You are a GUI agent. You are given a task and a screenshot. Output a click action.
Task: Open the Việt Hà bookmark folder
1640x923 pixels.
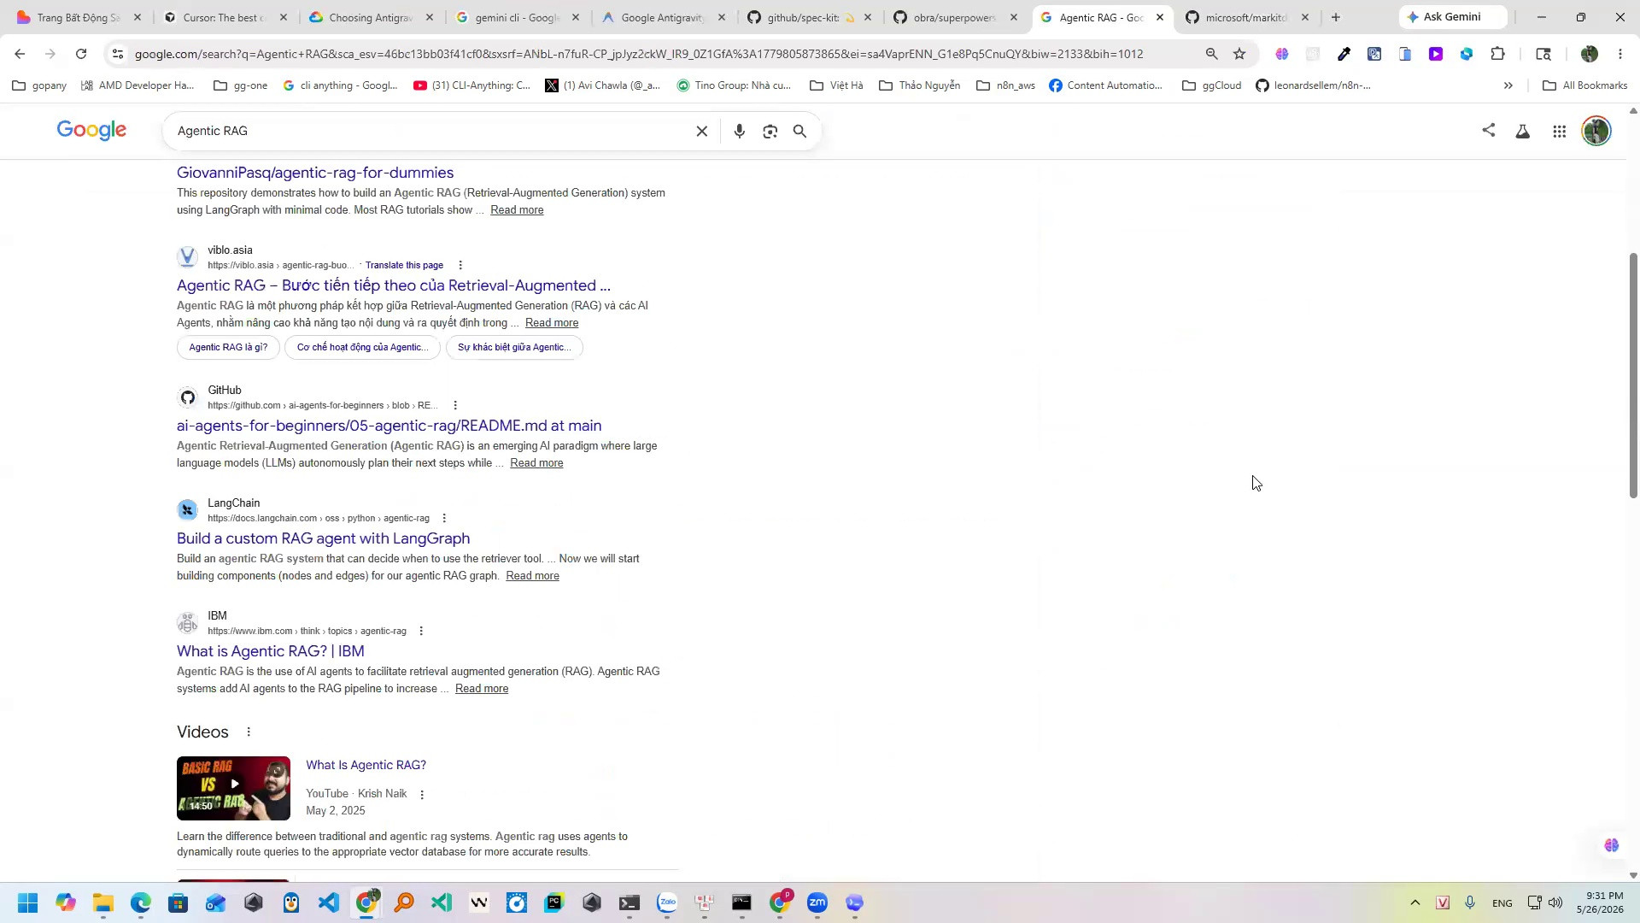click(x=836, y=85)
